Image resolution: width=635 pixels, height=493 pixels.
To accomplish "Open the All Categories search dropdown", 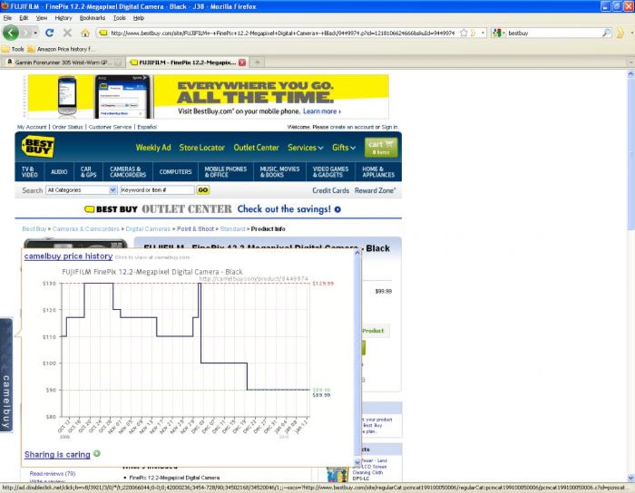I will click(x=82, y=190).
